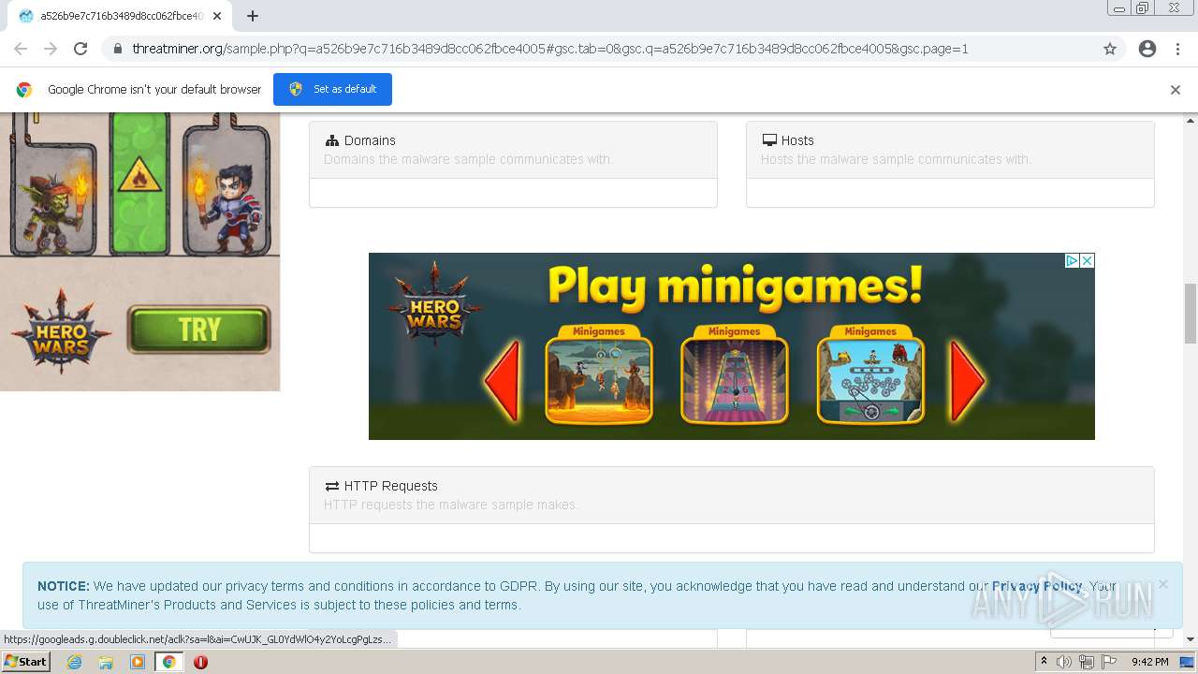Click the Hero Wars logo in sidebar ad

point(61,330)
